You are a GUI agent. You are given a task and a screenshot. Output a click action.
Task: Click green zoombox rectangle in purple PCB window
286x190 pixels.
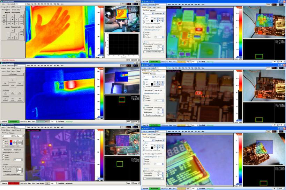(x=120, y=163)
